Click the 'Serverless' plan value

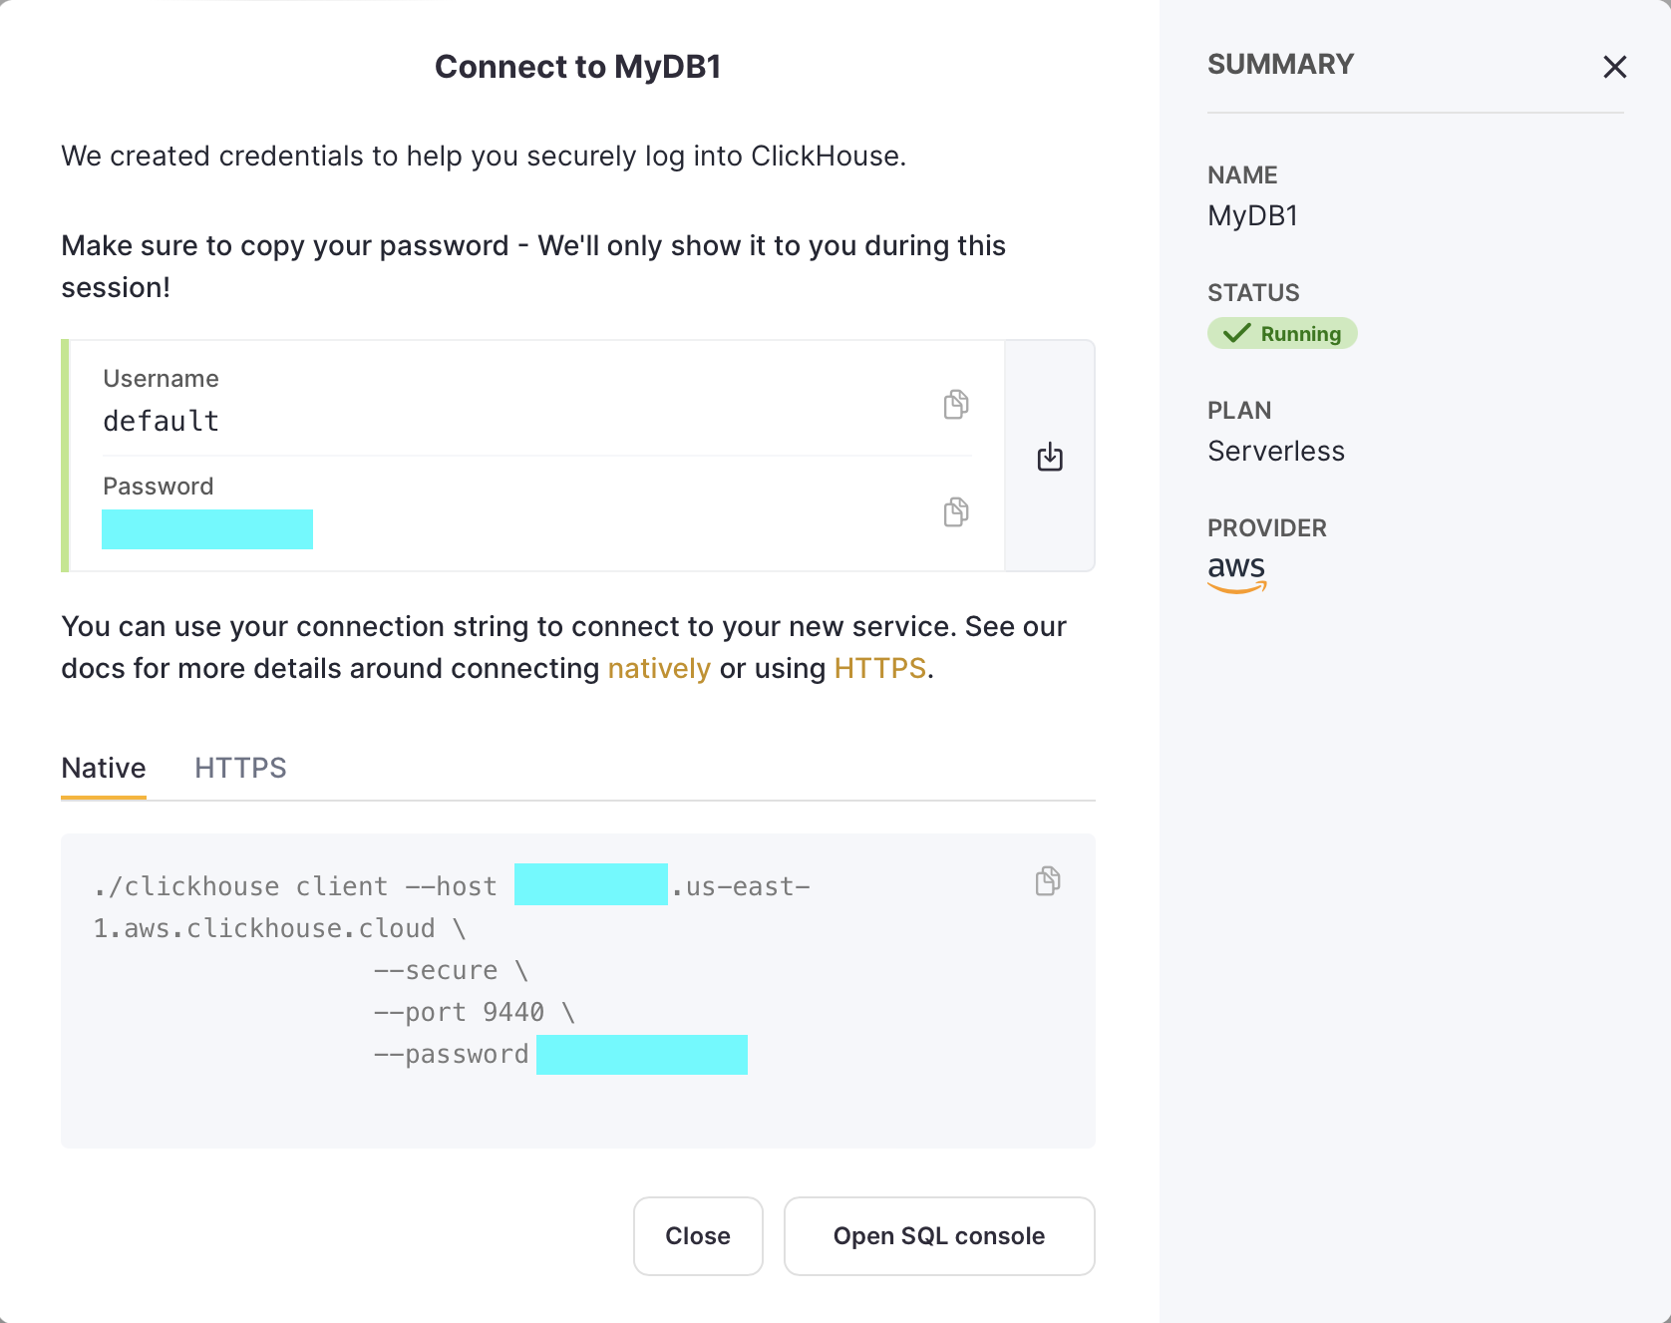(x=1276, y=451)
